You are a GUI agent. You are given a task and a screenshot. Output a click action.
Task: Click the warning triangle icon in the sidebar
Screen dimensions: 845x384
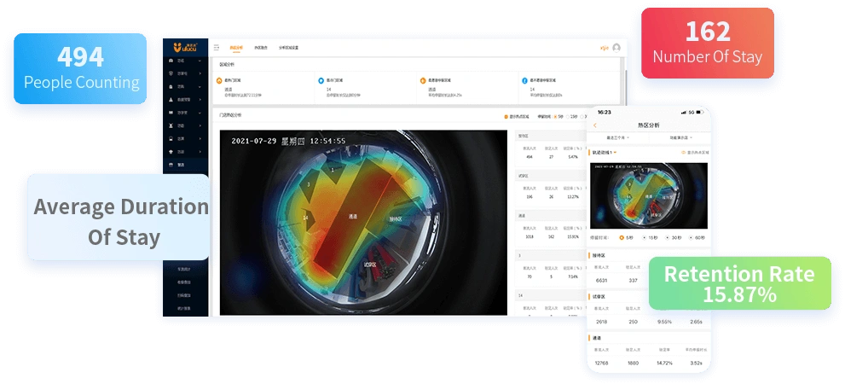click(171, 100)
